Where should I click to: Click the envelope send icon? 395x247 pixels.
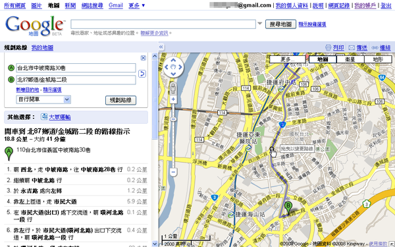(352, 47)
